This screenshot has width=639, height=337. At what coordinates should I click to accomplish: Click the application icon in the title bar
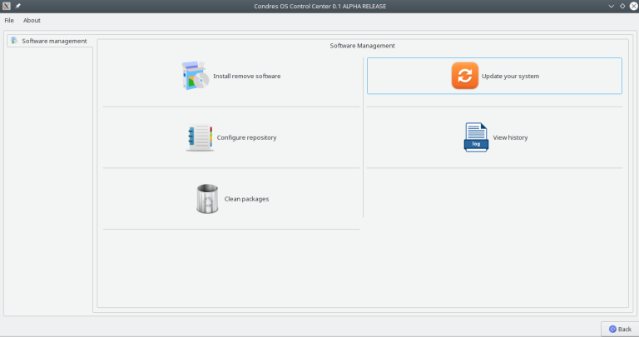(x=7, y=6)
